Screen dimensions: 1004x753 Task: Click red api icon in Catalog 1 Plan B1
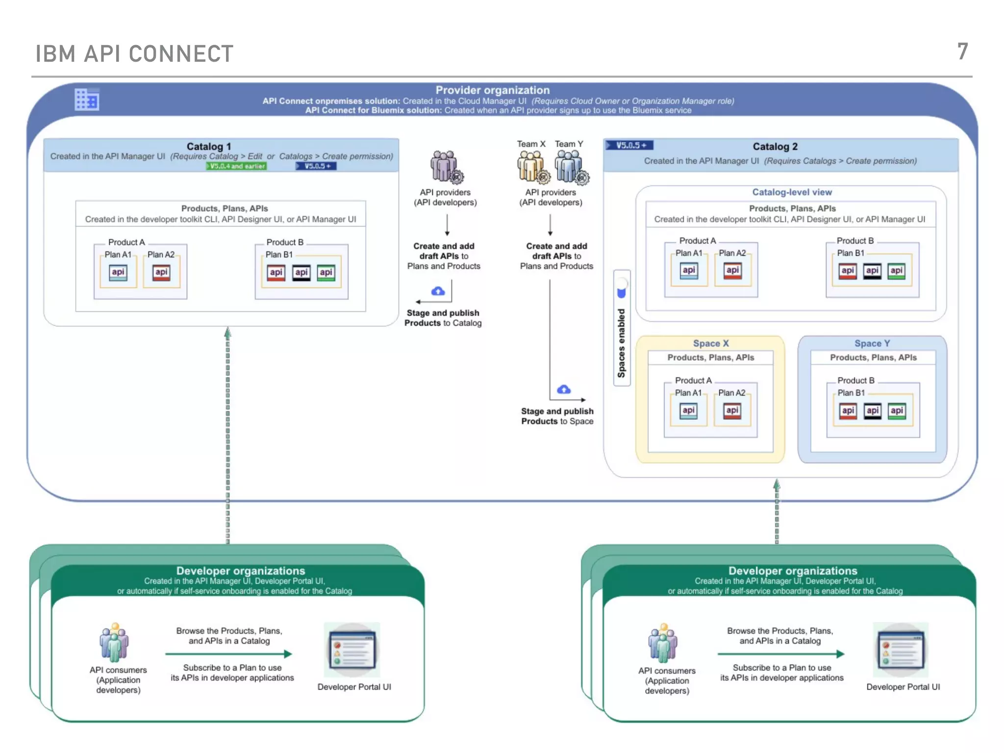pyautogui.click(x=276, y=273)
